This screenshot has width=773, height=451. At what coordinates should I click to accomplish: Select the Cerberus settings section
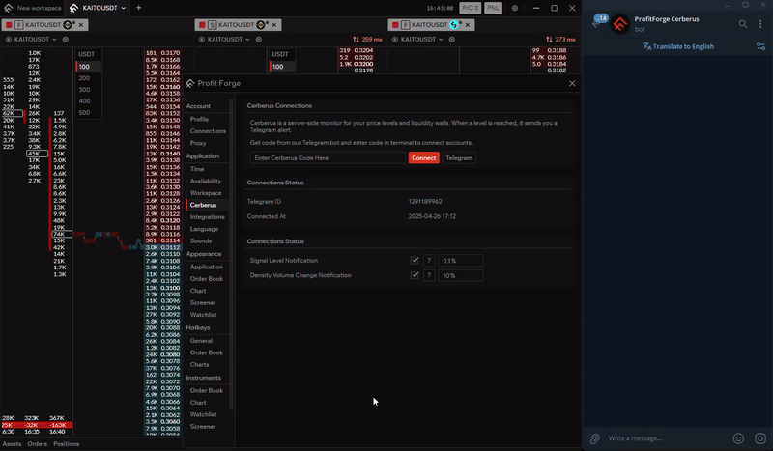(x=203, y=205)
